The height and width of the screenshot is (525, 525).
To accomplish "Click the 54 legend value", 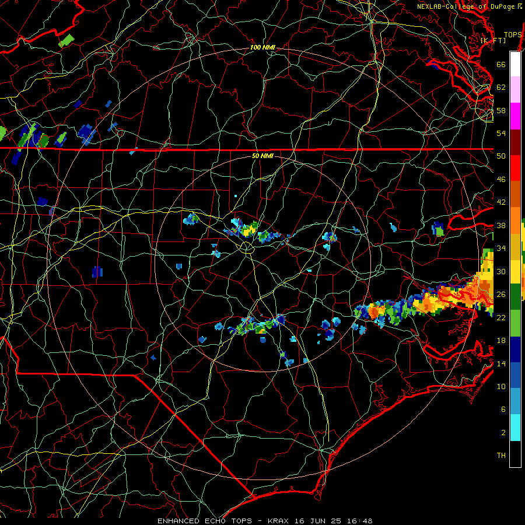I will [501, 133].
